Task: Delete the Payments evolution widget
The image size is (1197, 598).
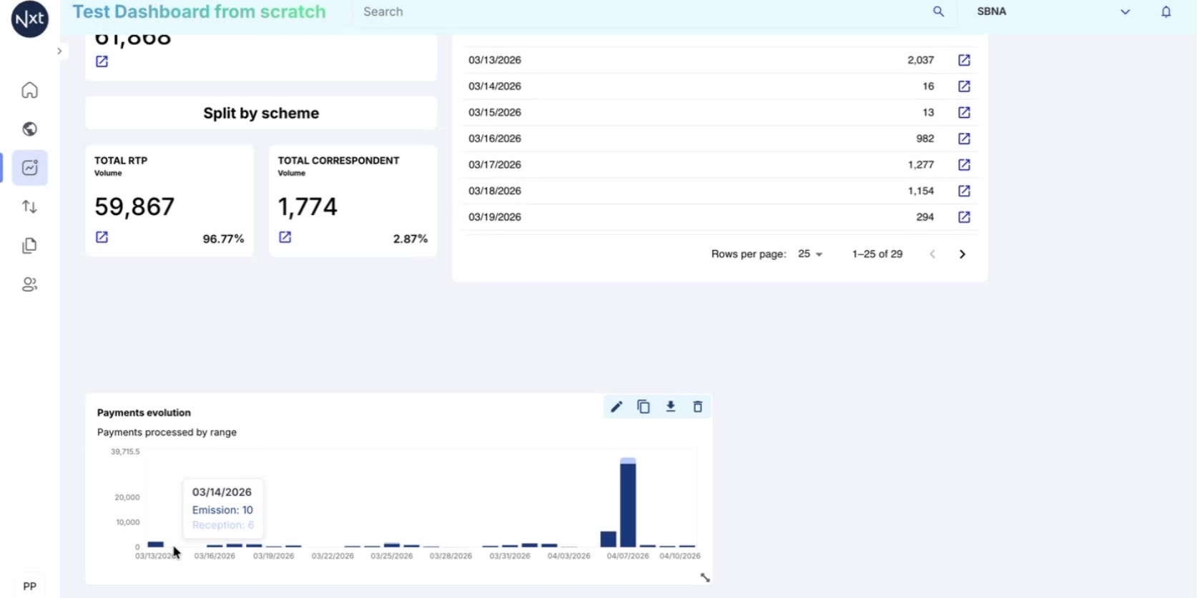Action: [698, 407]
